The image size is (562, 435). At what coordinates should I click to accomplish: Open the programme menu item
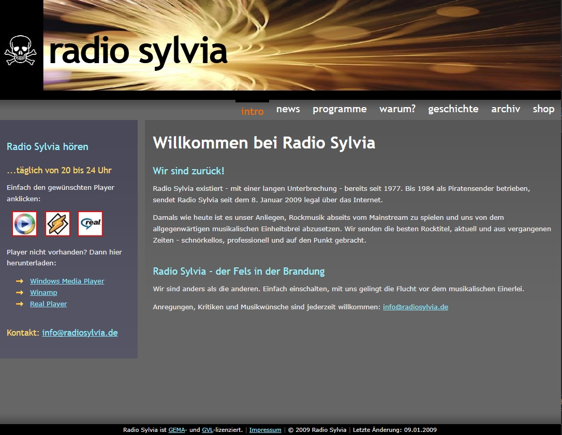coord(339,109)
